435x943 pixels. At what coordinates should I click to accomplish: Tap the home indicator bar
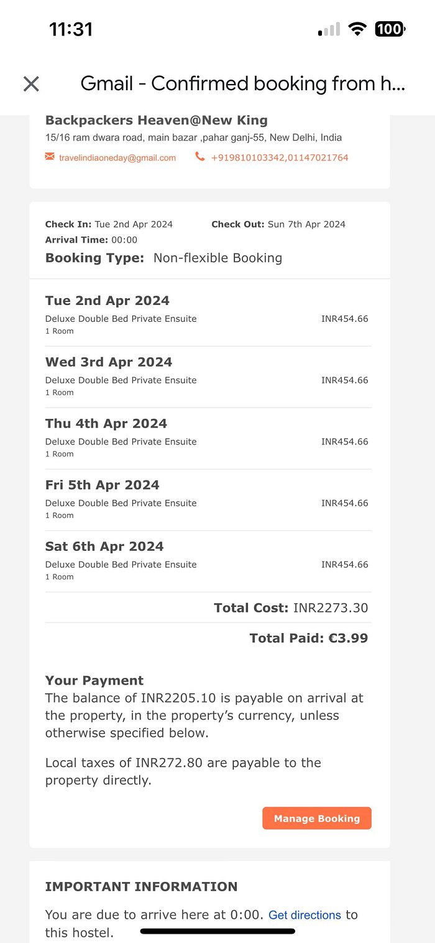[217, 931]
